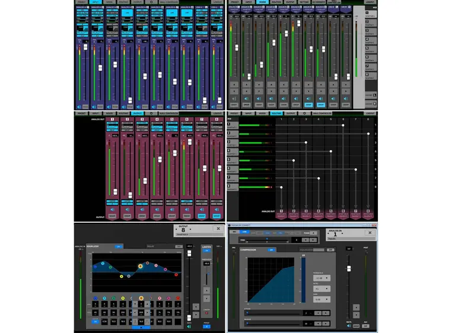Screen dimensions: 452x333
Task: Mute Analog Out 1 on the Output screen
Action: click(113, 209)
